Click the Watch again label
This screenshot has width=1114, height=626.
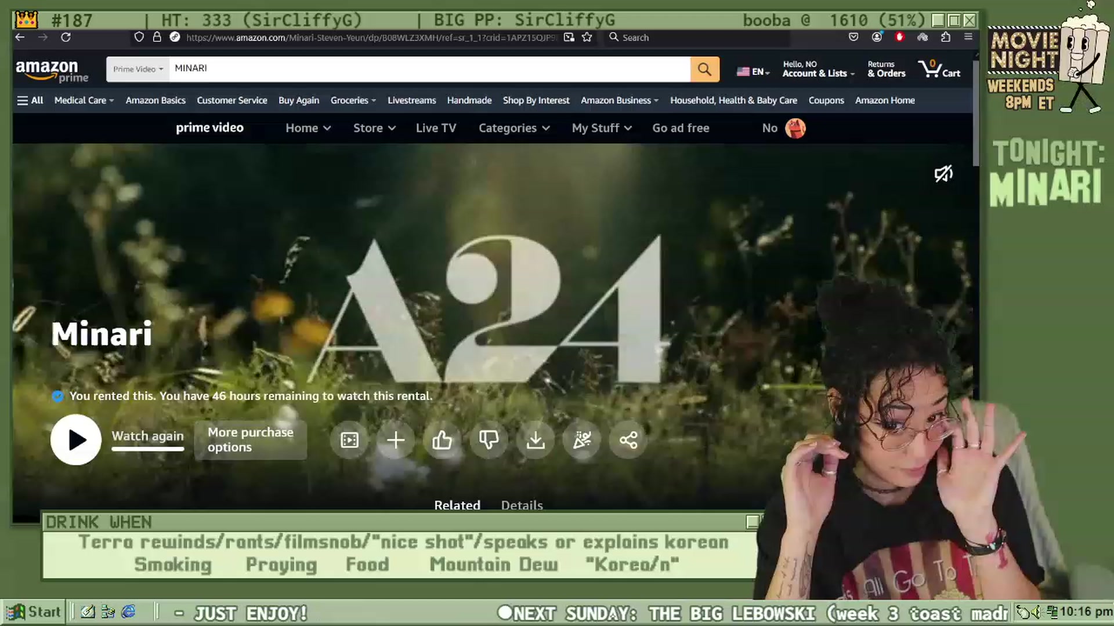147,436
